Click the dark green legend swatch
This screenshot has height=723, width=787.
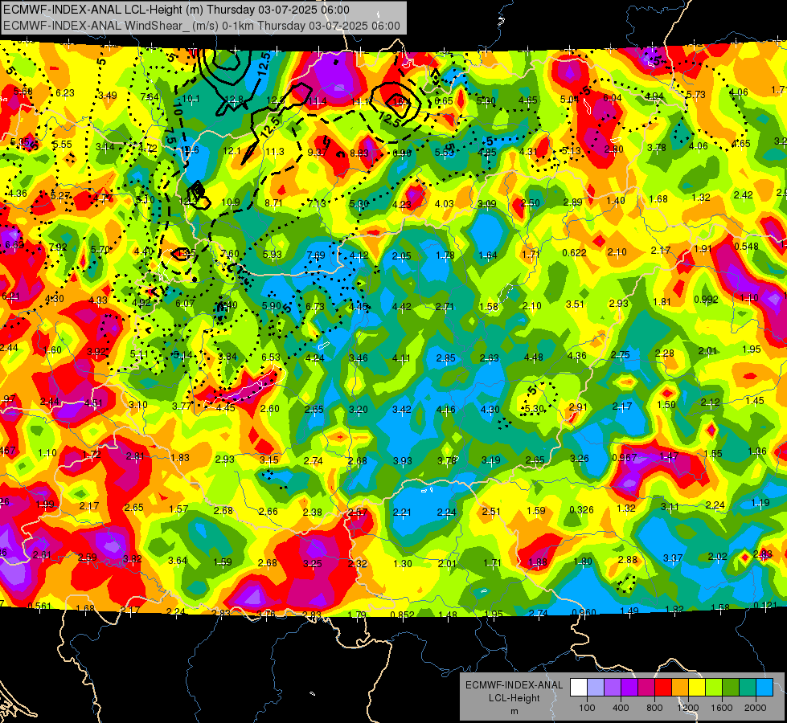click(x=731, y=688)
